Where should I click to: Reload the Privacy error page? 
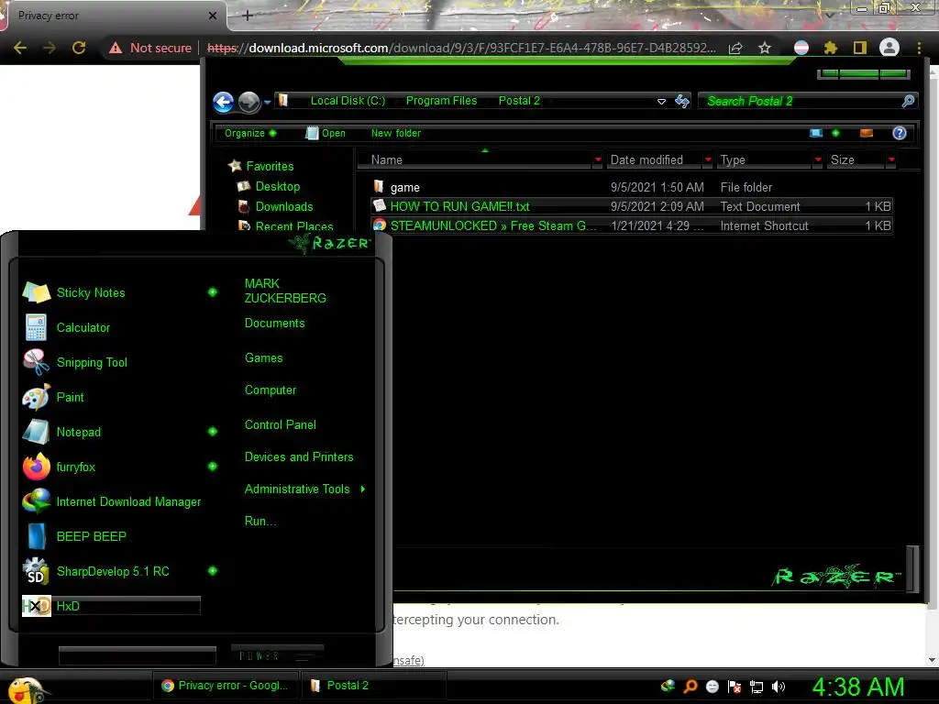pos(79,48)
